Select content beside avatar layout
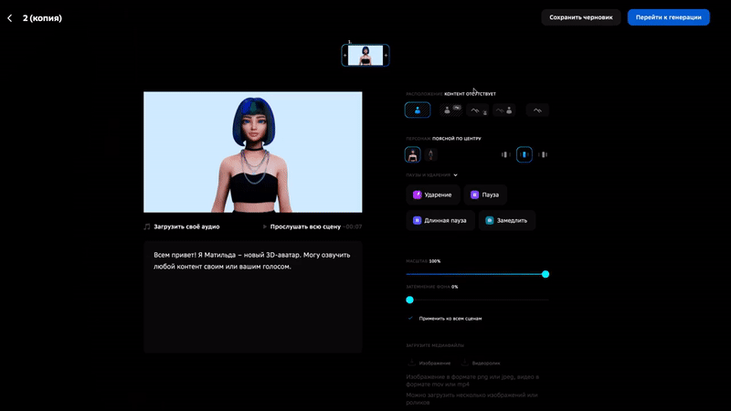The height and width of the screenshot is (411, 731). coord(504,110)
